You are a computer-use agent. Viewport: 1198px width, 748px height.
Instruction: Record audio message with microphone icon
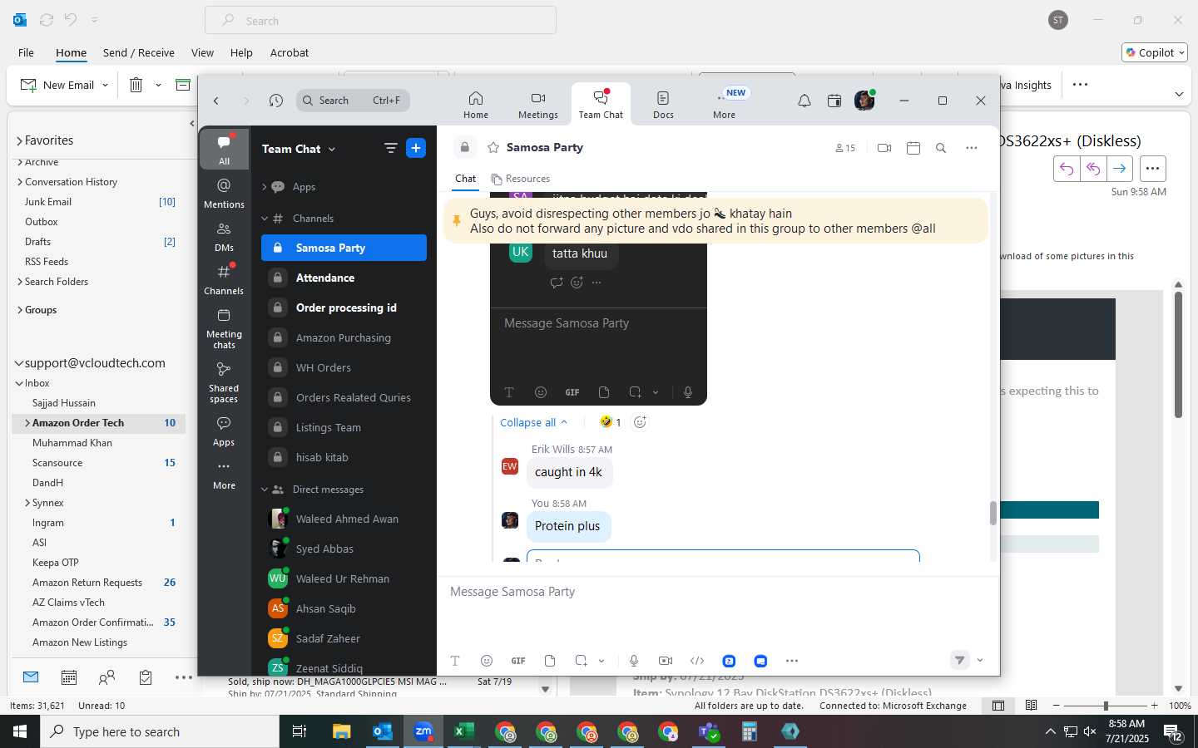(x=634, y=661)
